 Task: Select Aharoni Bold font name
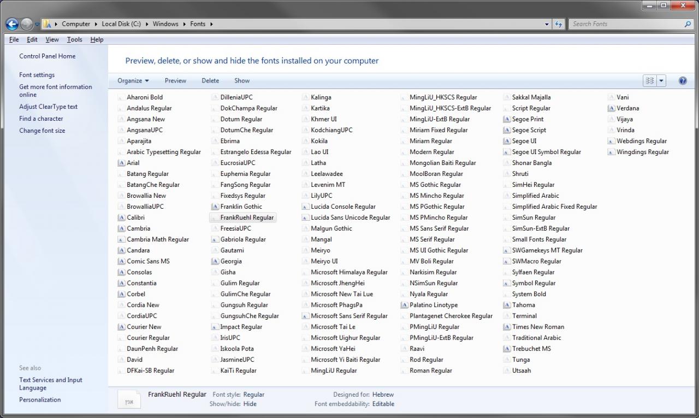145,97
